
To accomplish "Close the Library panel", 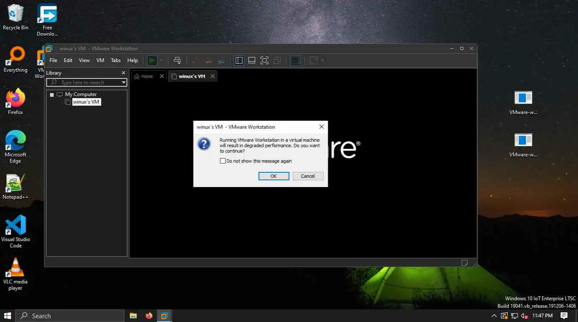I will tap(123, 73).
